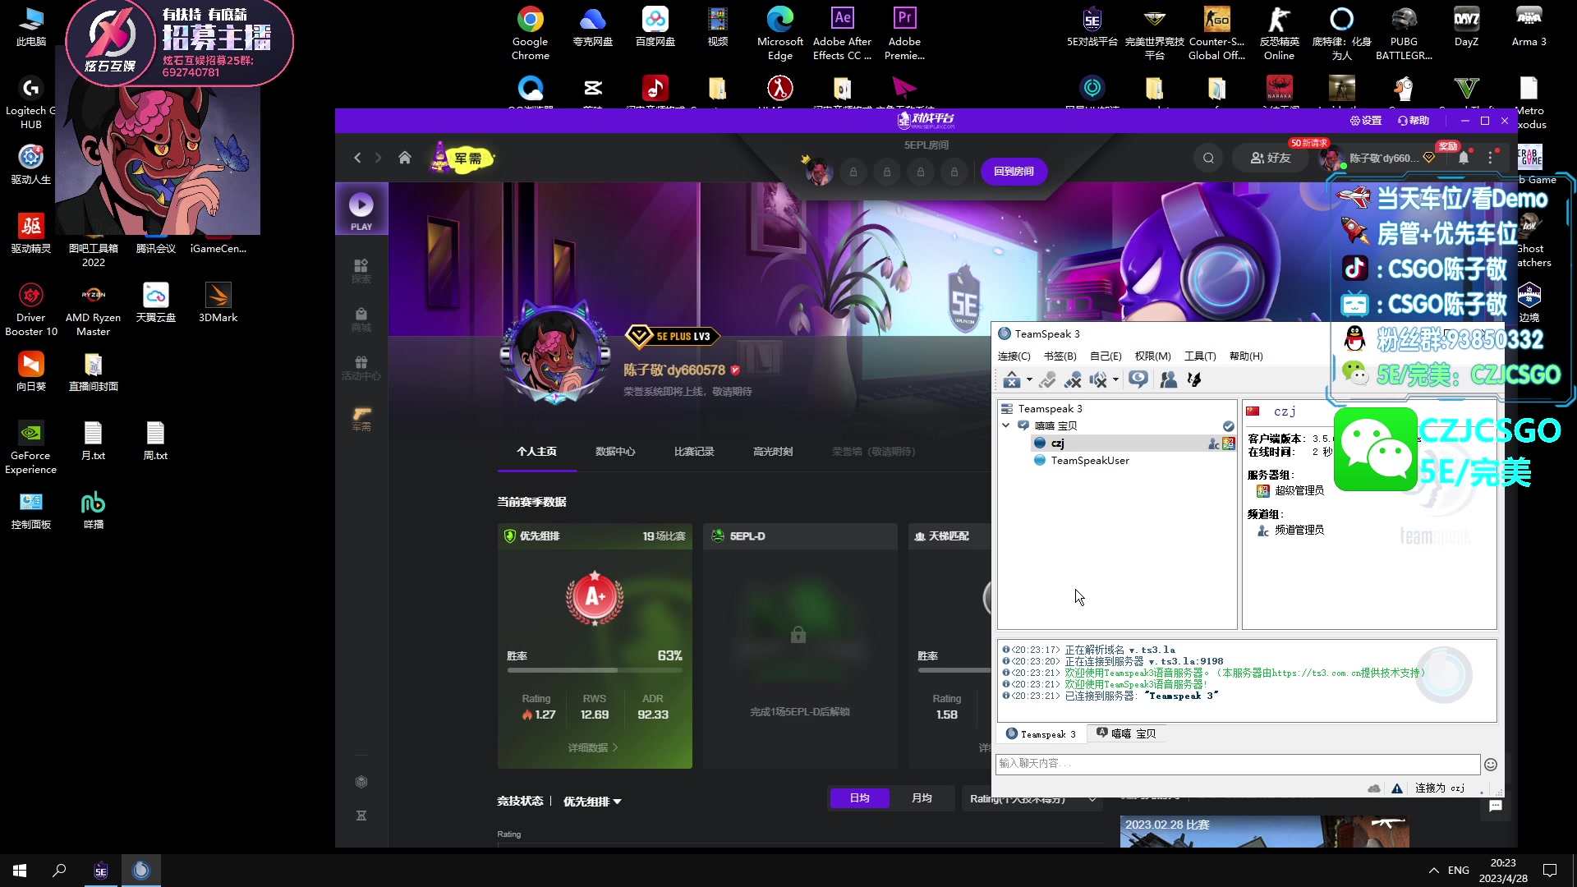The image size is (1577, 887).
Task: Toggle speaker mute in TeamSpeak toolbar
Action: point(1097,379)
